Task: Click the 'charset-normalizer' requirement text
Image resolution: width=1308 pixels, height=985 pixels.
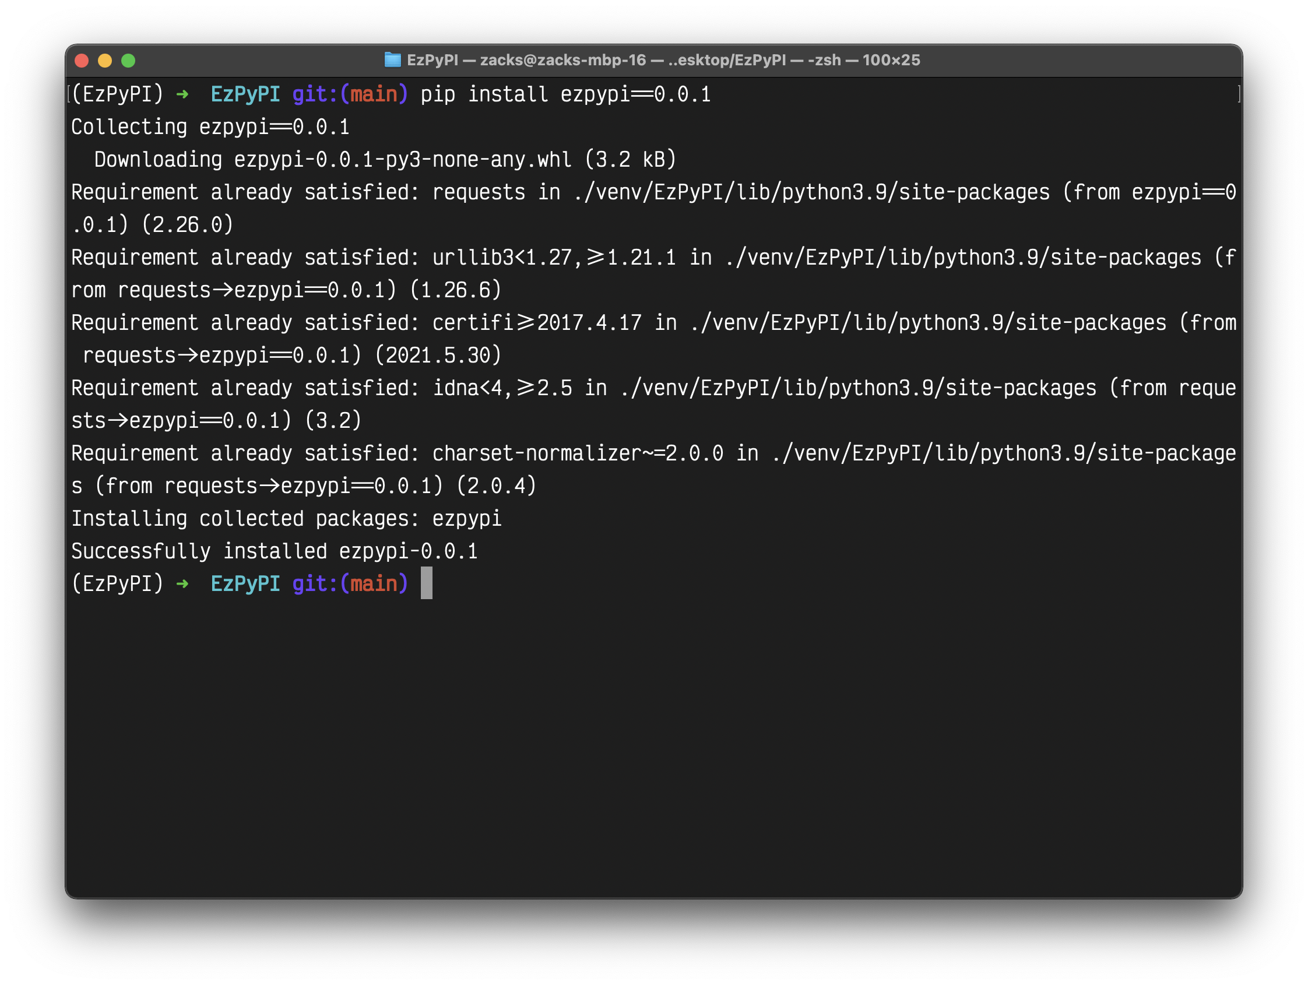Action: point(537,453)
